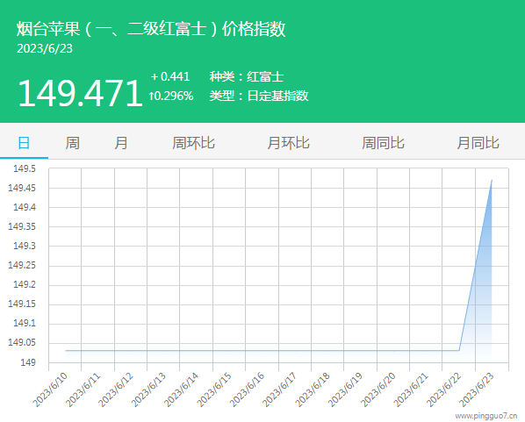The image size is (525, 422).
Task: Switch to the 月 monthly tab
Action: tap(121, 143)
